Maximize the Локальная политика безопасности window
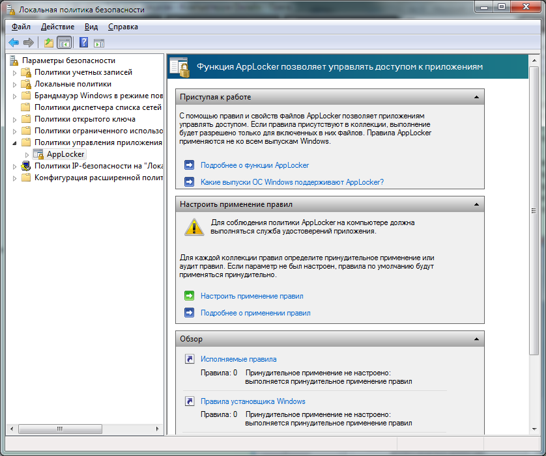Screen dimensions: 546x456 pos(502,7)
